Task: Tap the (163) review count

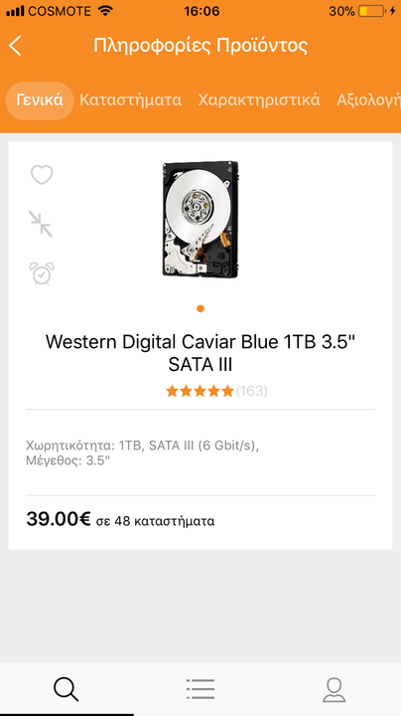Action: coord(251,391)
